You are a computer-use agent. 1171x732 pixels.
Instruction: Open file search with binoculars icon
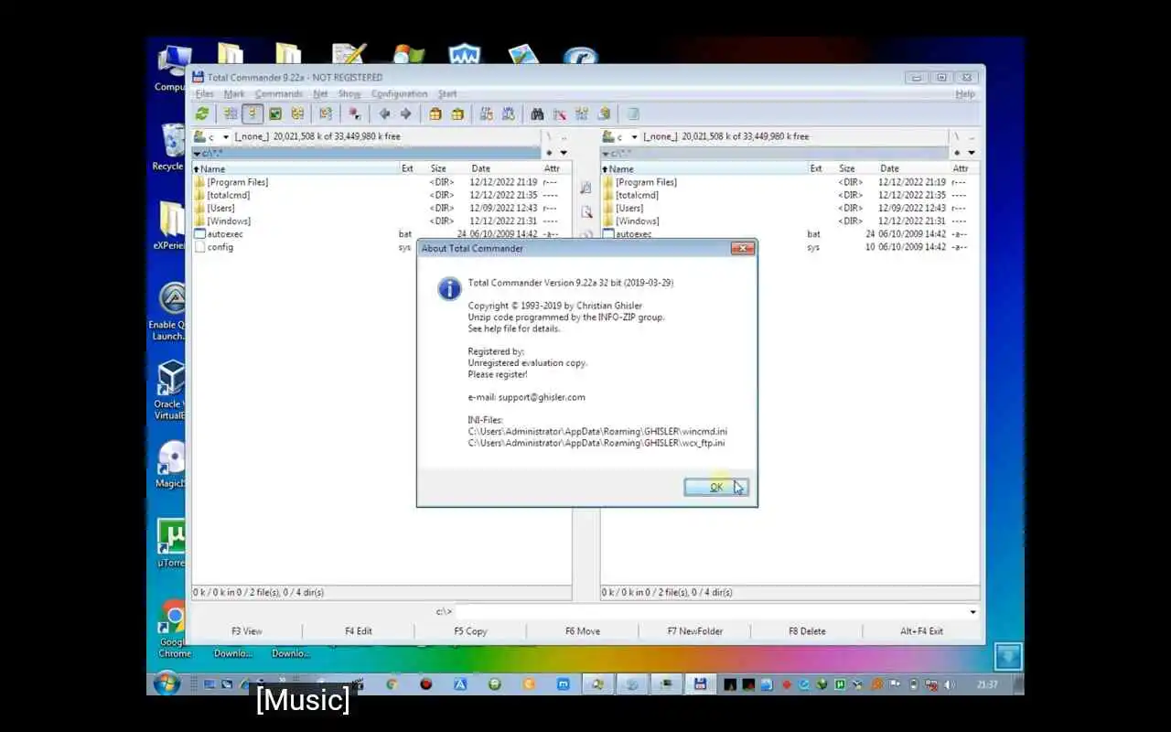[537, 114]
